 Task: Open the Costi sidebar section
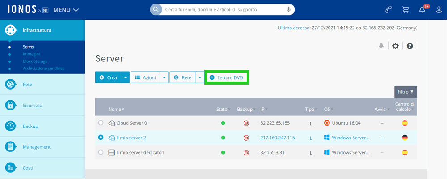tap(42, 168)
